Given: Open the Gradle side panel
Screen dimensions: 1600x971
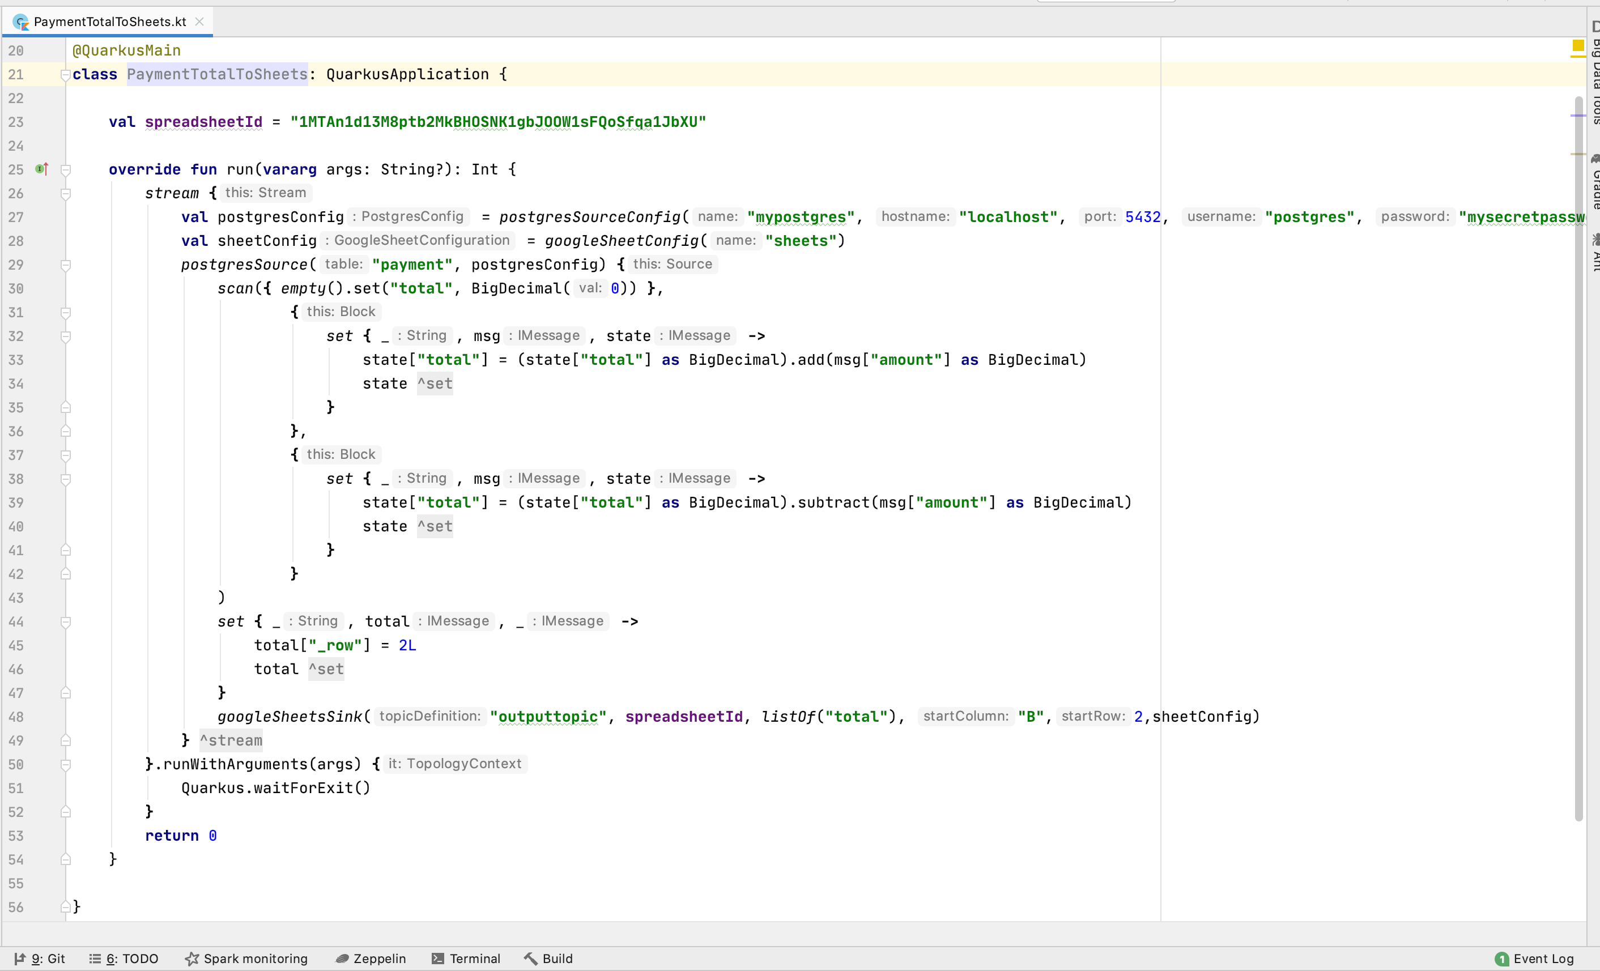Looking at the screenshot, I should (x=1594, y=182).
